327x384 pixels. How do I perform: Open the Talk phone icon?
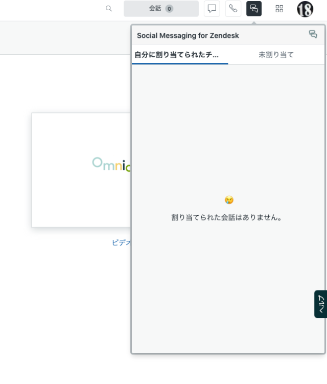[x=233, y=9]
